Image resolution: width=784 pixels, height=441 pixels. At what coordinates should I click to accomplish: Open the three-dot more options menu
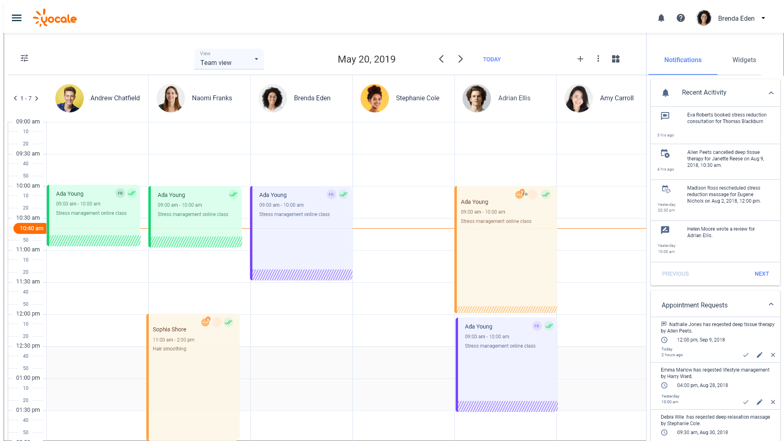coord(598,59)
